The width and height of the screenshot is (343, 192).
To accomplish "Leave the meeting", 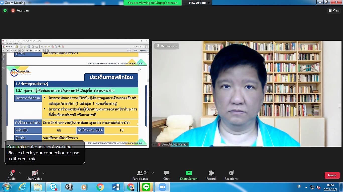I will click(332, 175).
